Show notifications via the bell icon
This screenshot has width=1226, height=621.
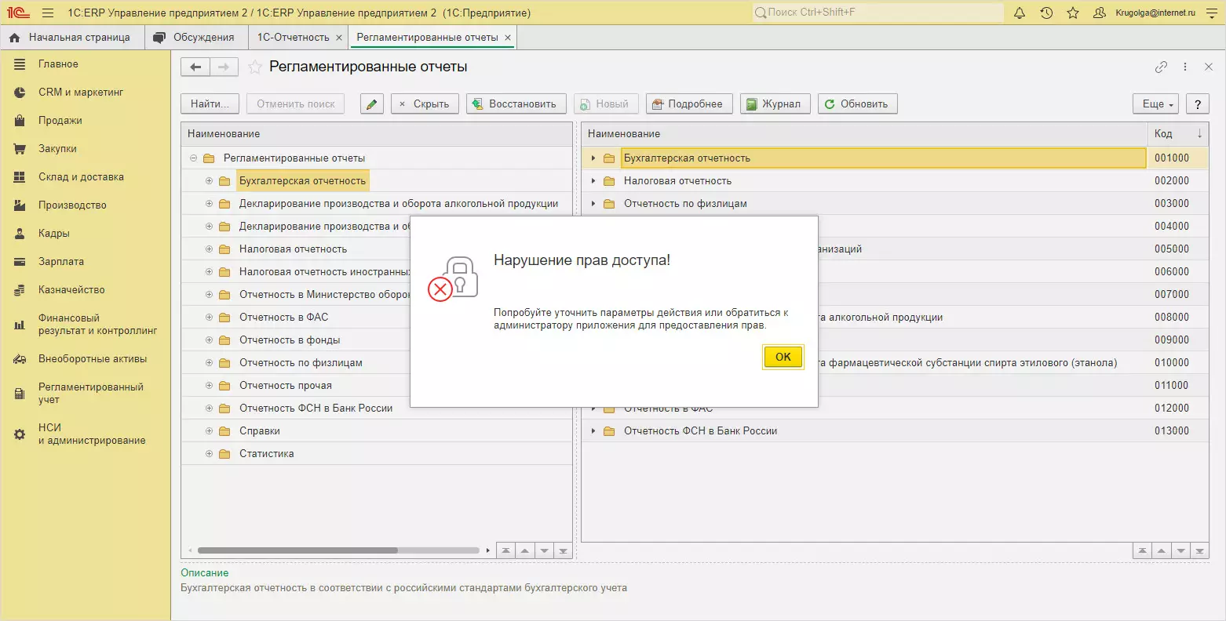click(x=1020, y=13)
